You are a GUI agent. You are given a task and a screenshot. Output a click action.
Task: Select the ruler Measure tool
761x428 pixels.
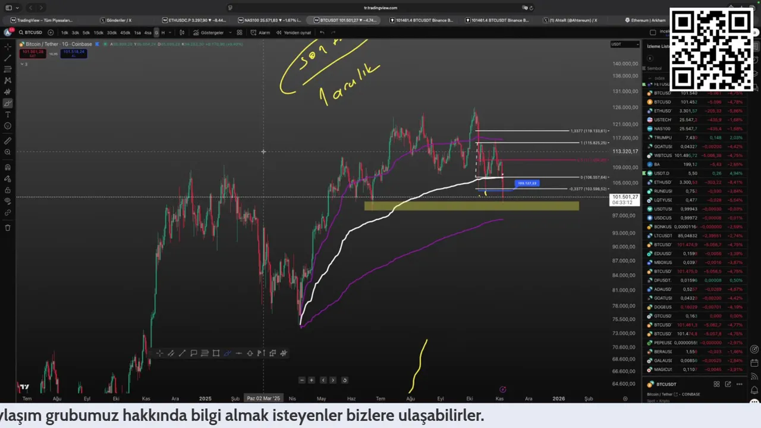(x=8, y=141)
